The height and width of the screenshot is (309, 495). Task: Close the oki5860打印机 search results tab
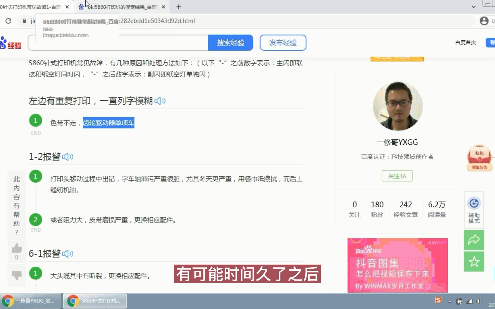[x=163, y=7]
